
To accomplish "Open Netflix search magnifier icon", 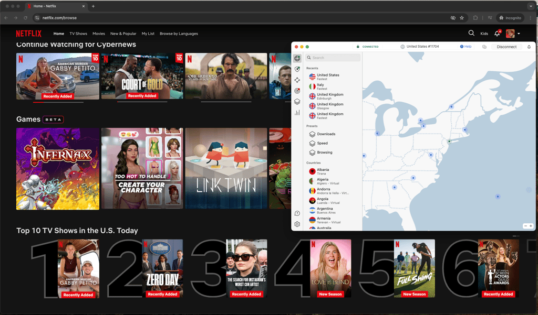I will 471,33.
